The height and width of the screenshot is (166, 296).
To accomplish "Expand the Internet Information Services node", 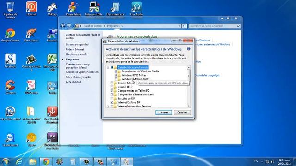I will point(108,107).
